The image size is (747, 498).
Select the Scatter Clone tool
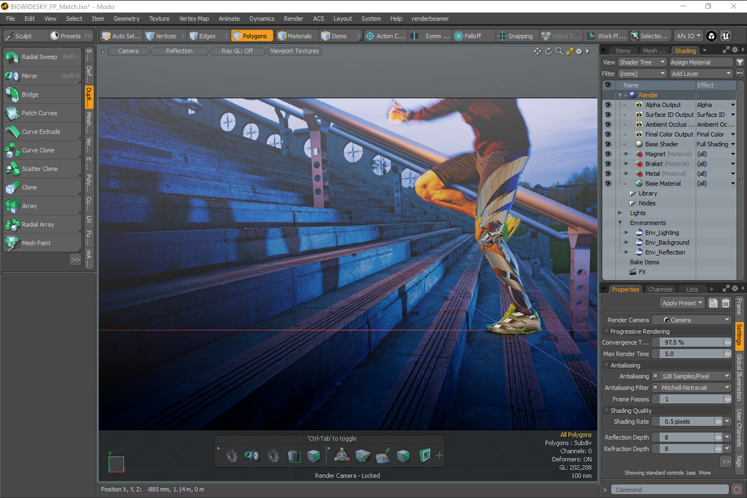(39, 169)
